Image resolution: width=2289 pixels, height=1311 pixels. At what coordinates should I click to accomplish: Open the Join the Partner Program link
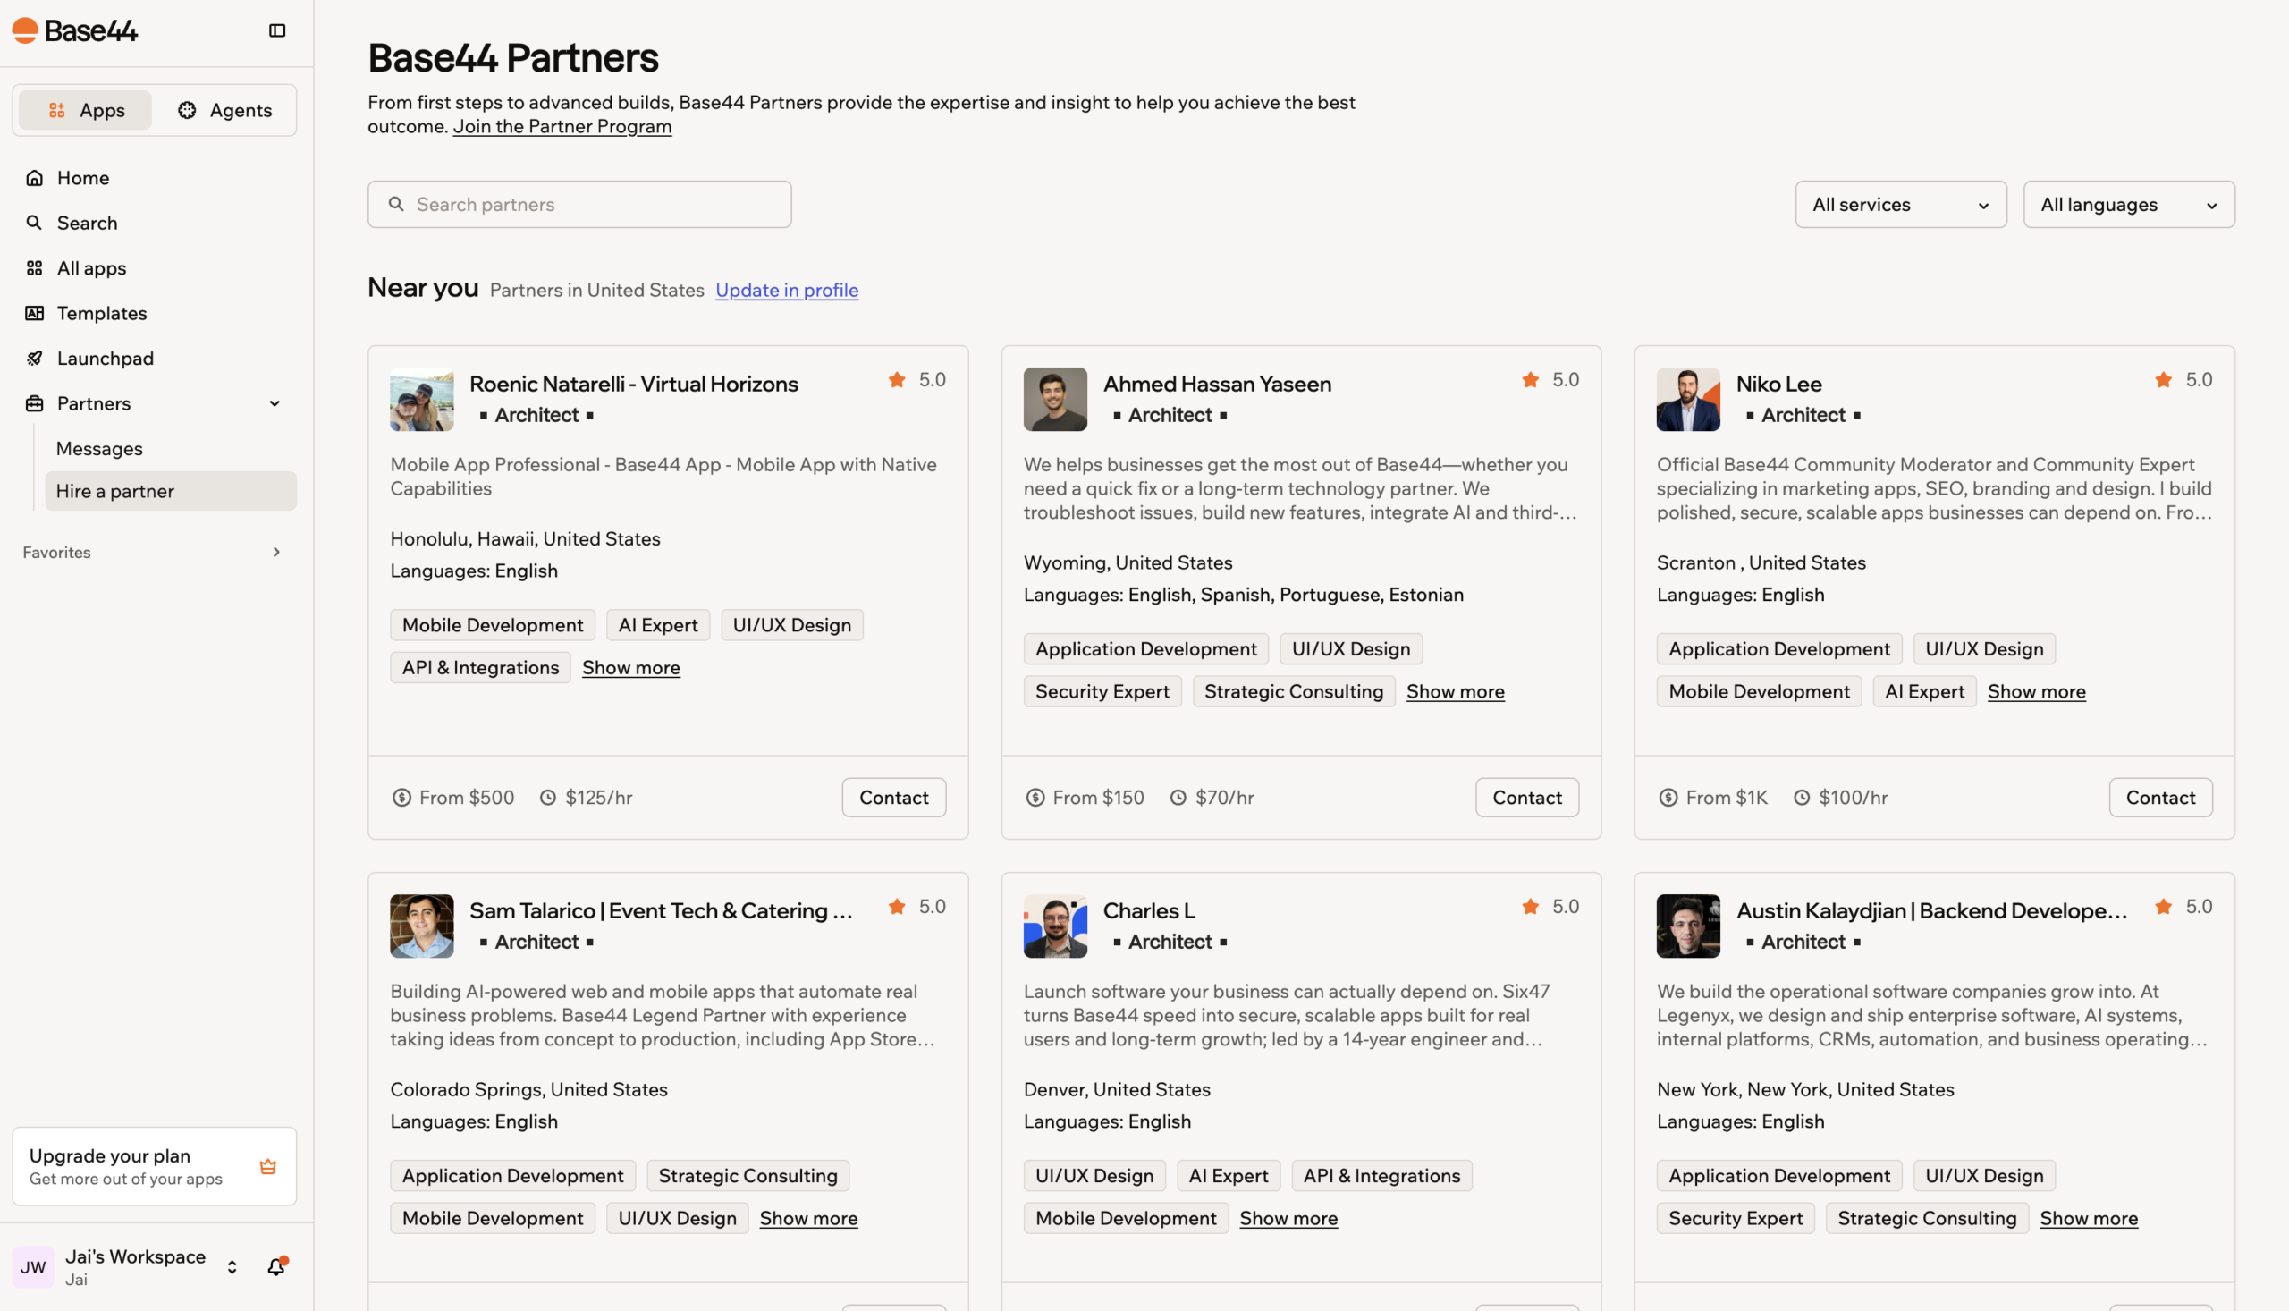(x=562, y=126)
